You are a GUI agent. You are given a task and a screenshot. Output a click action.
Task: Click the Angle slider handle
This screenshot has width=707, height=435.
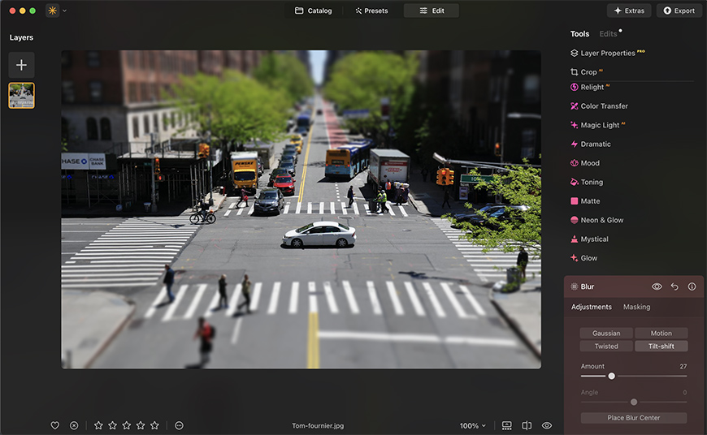coord(634,402)
